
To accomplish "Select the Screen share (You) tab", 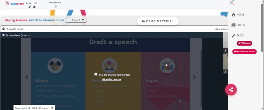I will [x=16, y=35].
